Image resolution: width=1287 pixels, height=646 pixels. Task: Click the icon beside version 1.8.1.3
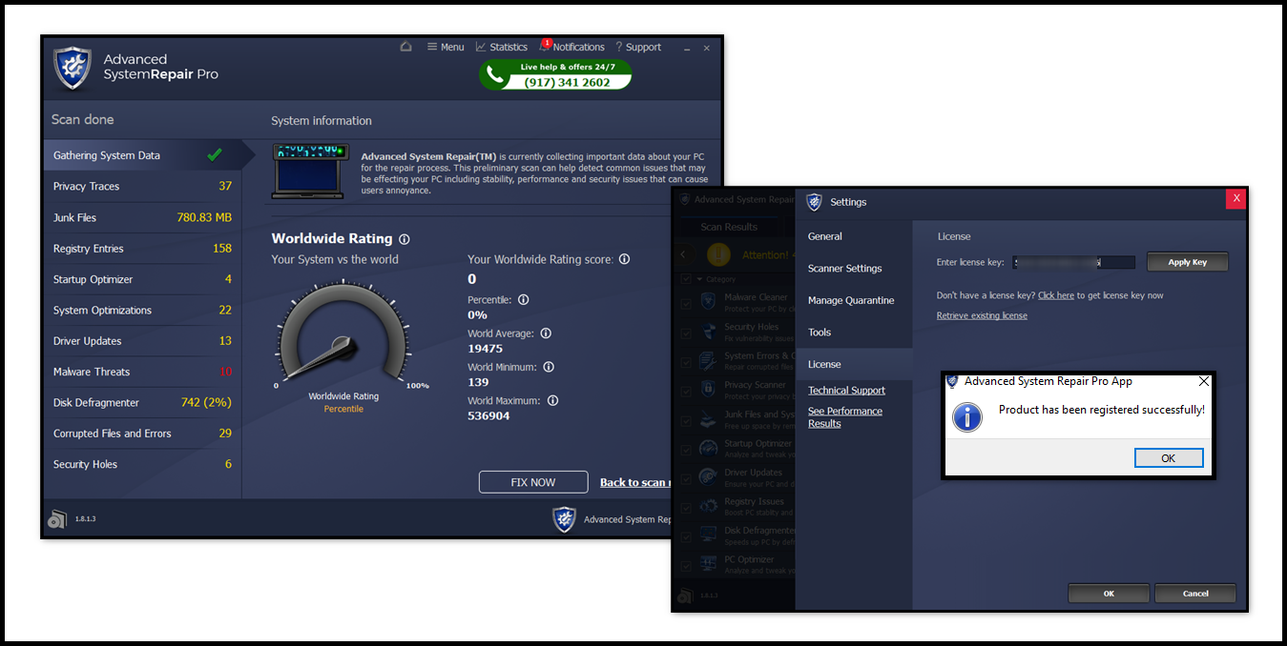57,519
